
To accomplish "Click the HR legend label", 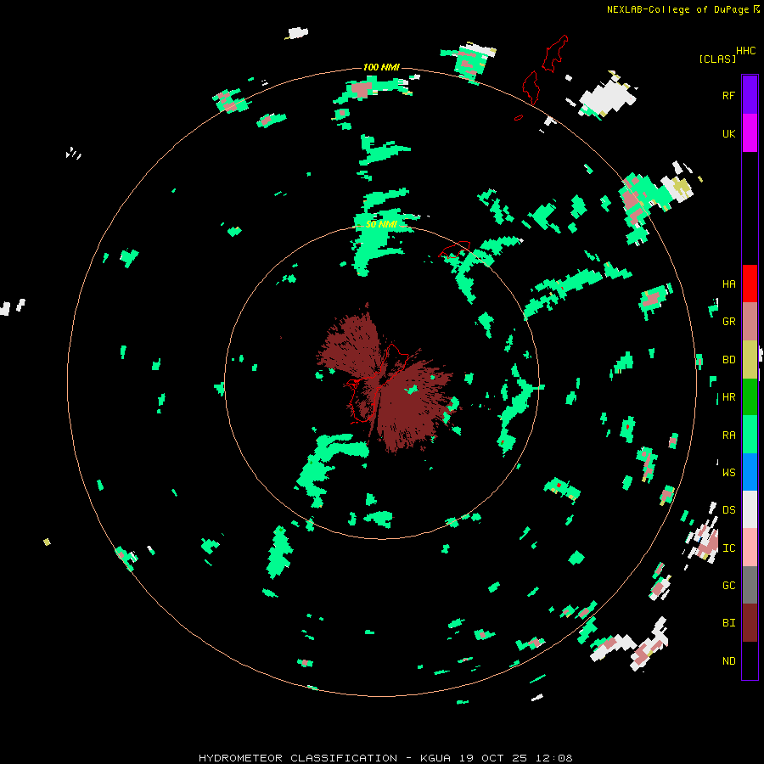I will click(x=728, y=397).
